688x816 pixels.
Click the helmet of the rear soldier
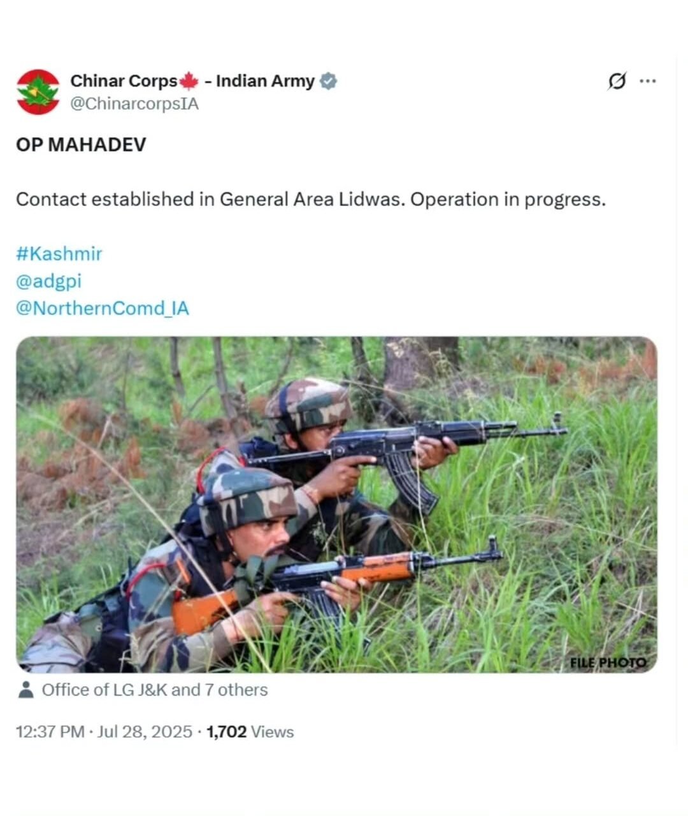pos(308,403)
